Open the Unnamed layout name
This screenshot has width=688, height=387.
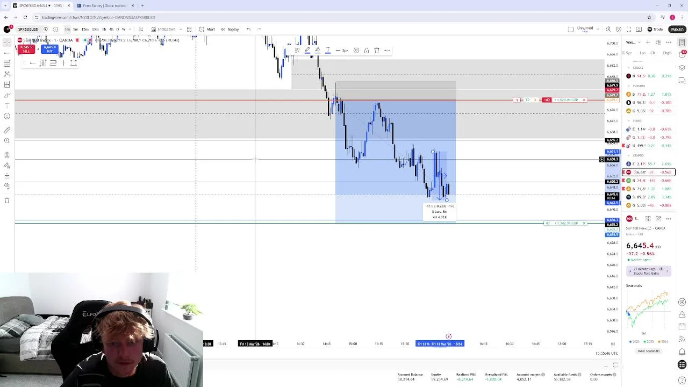point(585,28)
